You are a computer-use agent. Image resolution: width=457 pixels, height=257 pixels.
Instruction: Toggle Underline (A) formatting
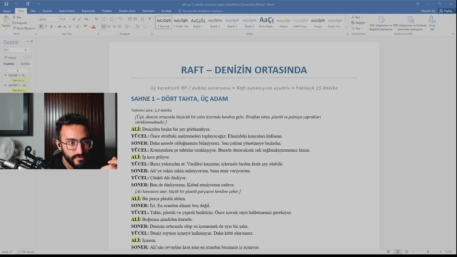tap(51, 26)
